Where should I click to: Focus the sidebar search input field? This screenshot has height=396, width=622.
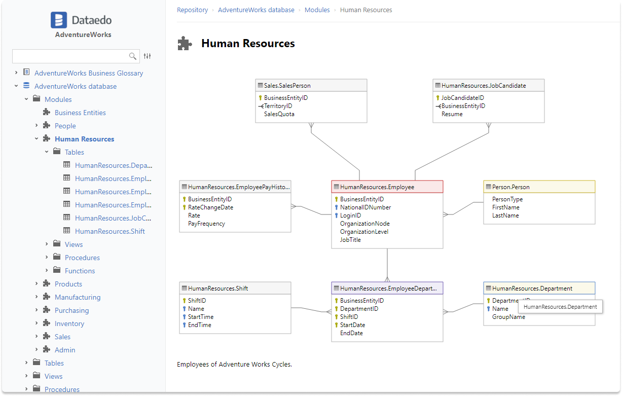(69, 56)
